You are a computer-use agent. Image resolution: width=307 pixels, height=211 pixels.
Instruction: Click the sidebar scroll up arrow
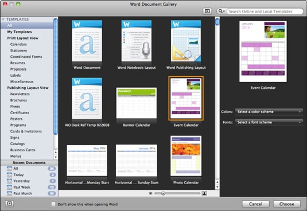[56, 152]
